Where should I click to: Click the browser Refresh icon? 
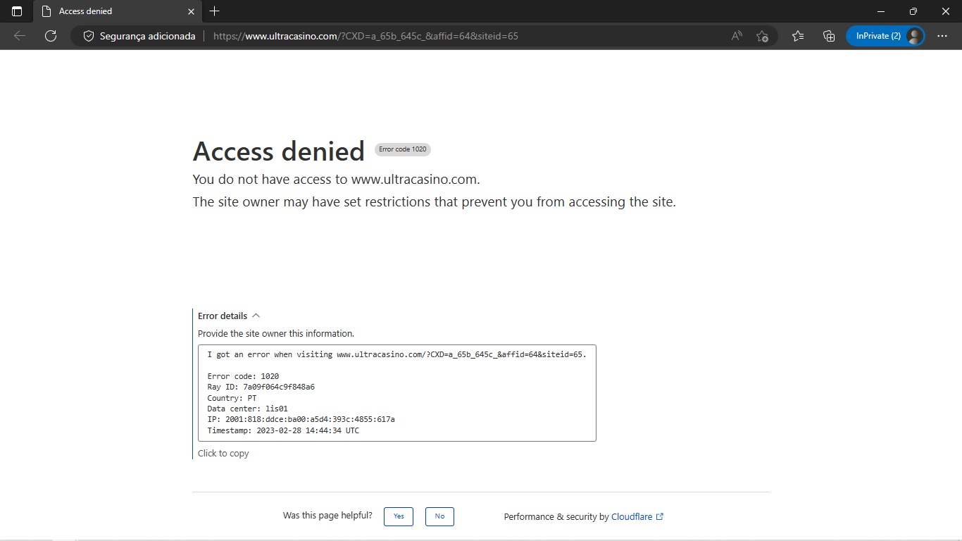coord(51,36)
